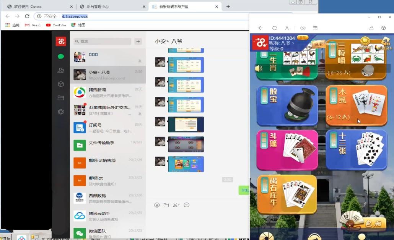
Task: Switch to the 欢迎使用 Chrome tab
Action: tap(38, 6)
